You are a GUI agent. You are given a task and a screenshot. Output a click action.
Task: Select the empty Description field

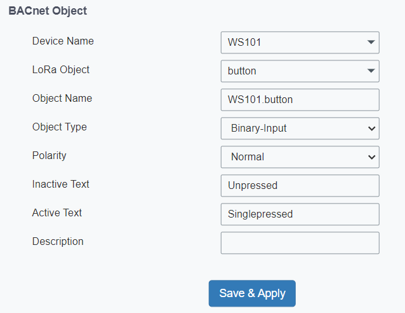[x=300, y=243]
